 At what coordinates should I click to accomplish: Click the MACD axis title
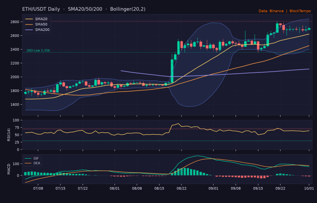9,169
